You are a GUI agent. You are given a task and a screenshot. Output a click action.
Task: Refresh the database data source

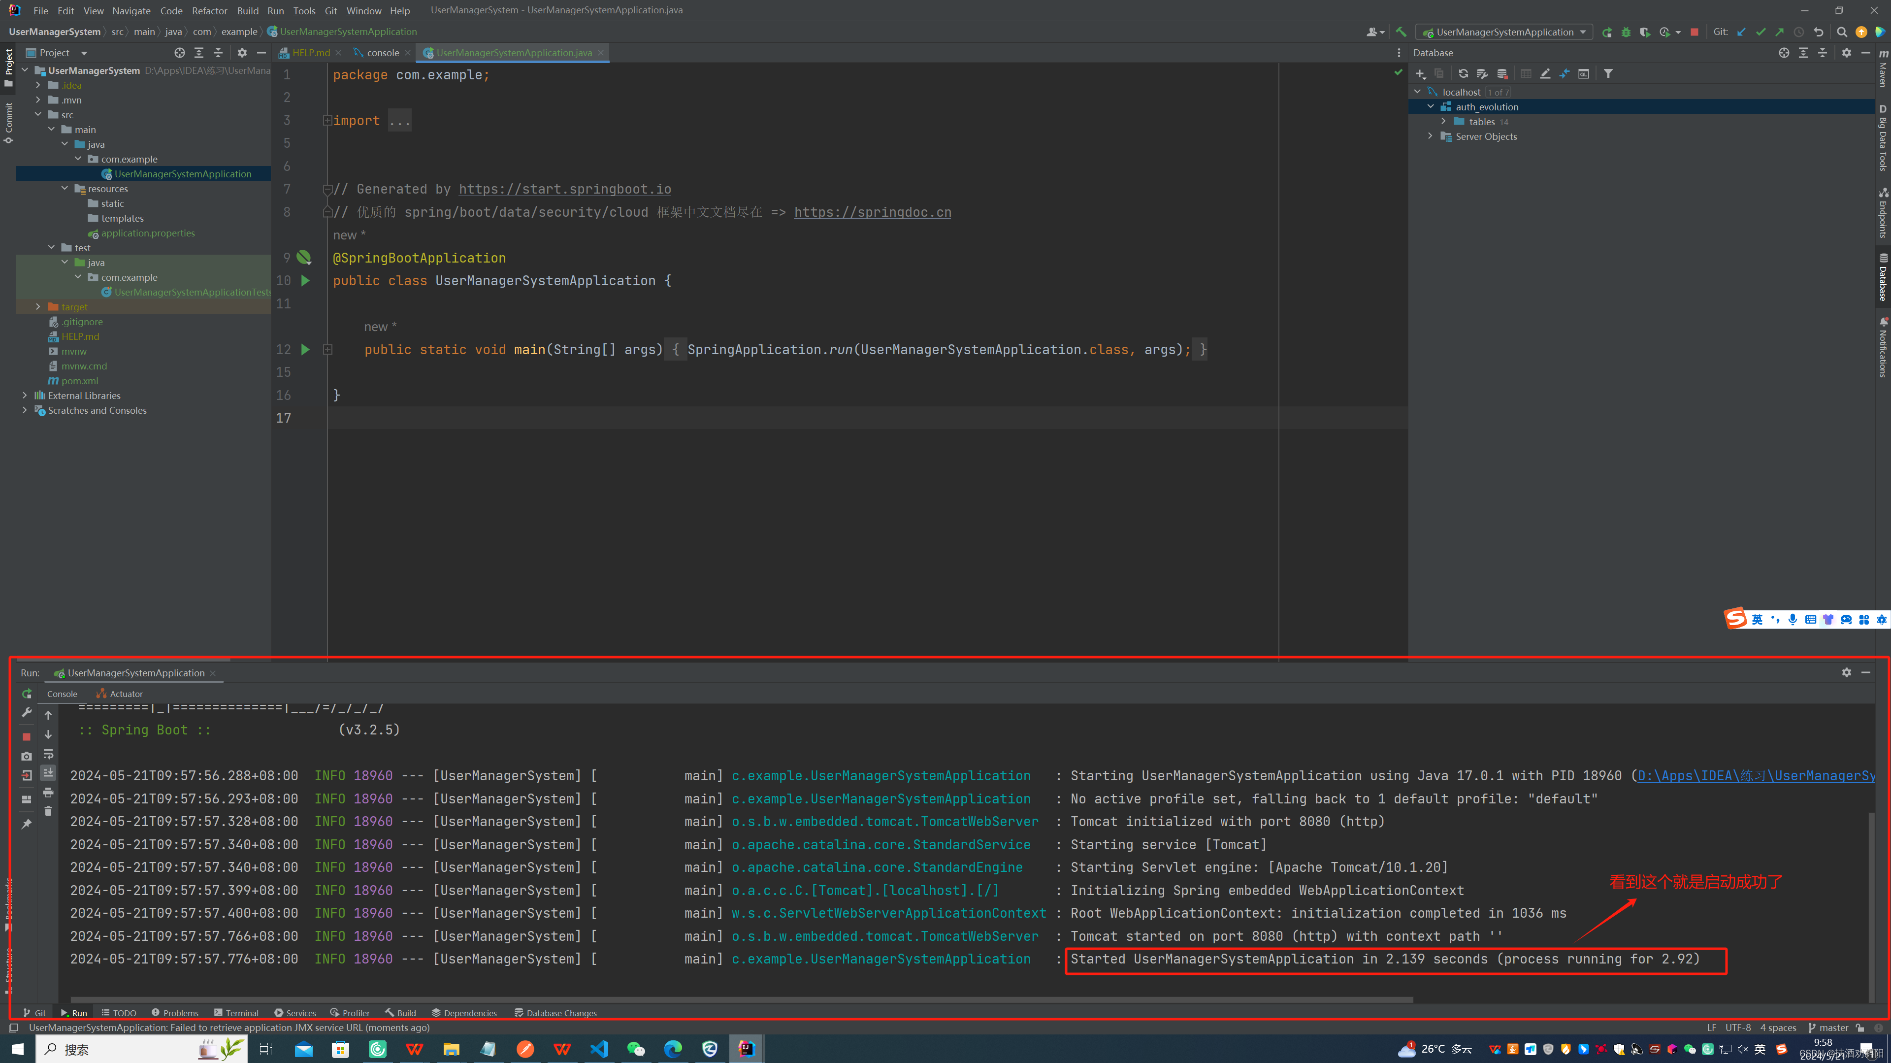point(1463,73)
